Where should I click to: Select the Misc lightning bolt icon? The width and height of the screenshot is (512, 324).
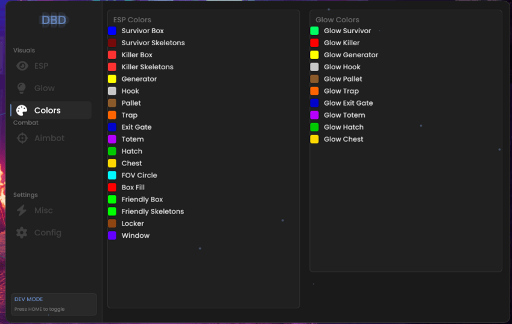[x=22, y=211]
